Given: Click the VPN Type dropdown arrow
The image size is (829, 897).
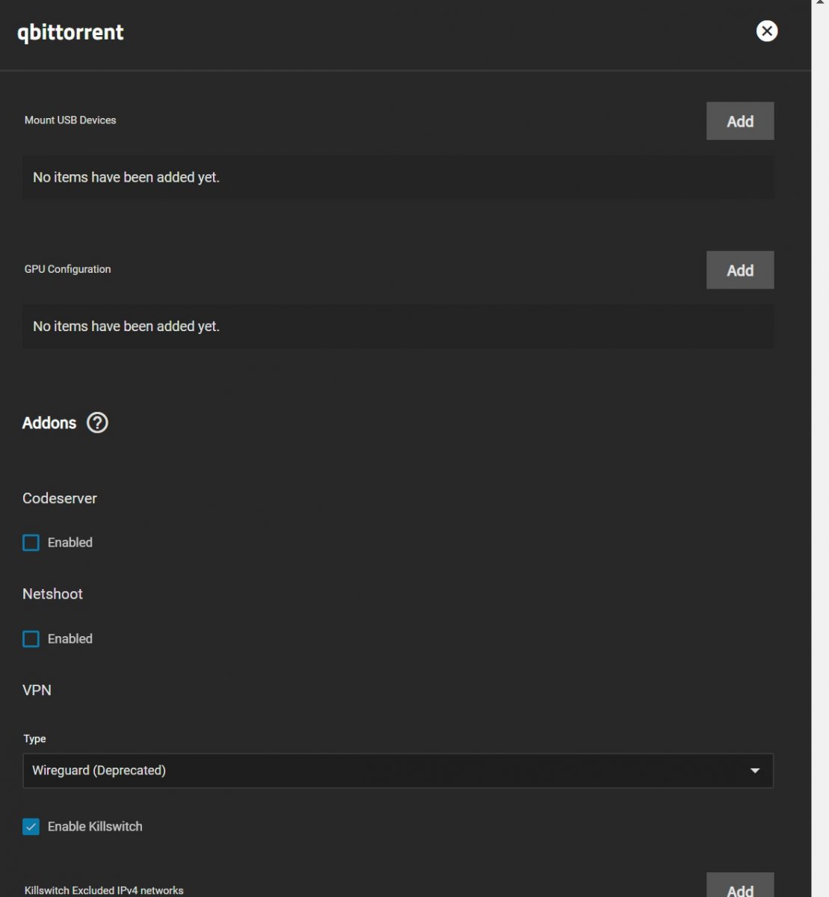Looking at the screenshot, I should [755, 771].
